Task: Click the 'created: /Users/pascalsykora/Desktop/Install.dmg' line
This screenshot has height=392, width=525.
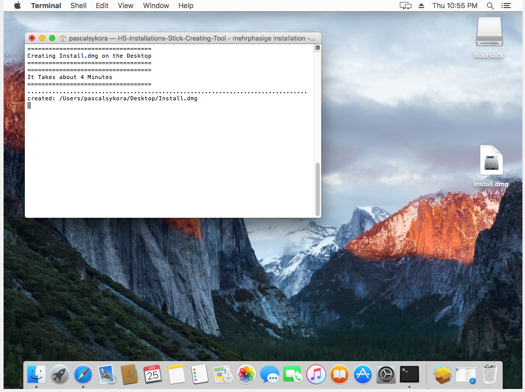Action: point(112,98)
